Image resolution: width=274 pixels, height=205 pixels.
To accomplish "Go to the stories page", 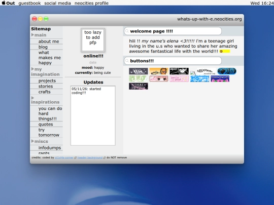I will [46, 86].
